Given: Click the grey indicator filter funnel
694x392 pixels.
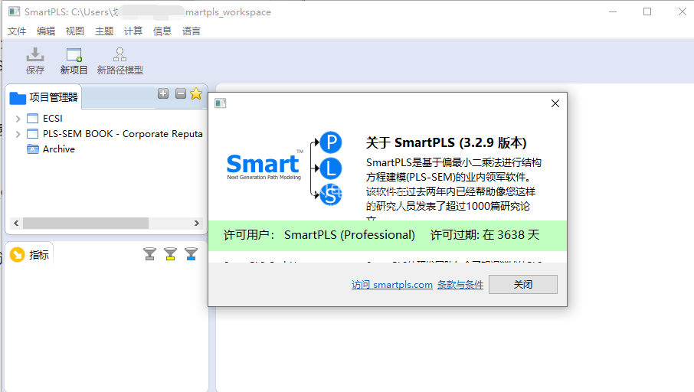Looking at the screenshot, I should [149, 254].
